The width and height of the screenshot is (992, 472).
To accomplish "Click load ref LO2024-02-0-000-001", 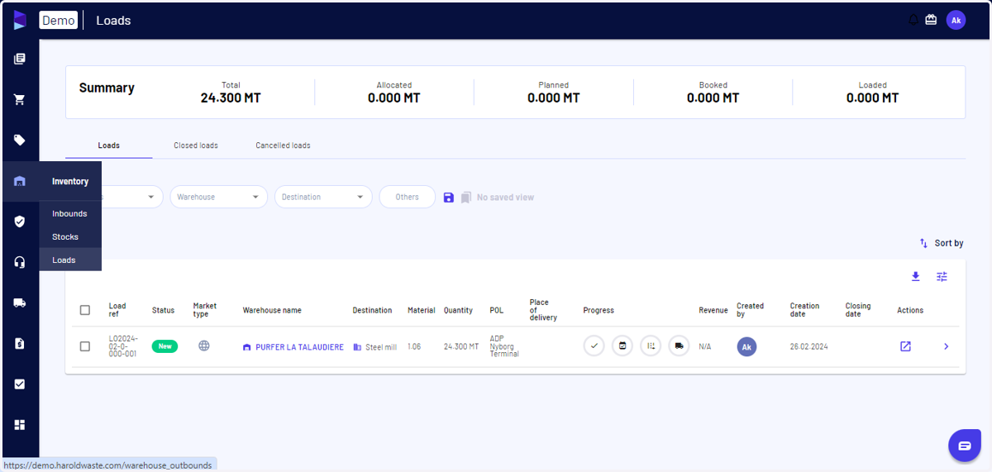I will [122, 346].
